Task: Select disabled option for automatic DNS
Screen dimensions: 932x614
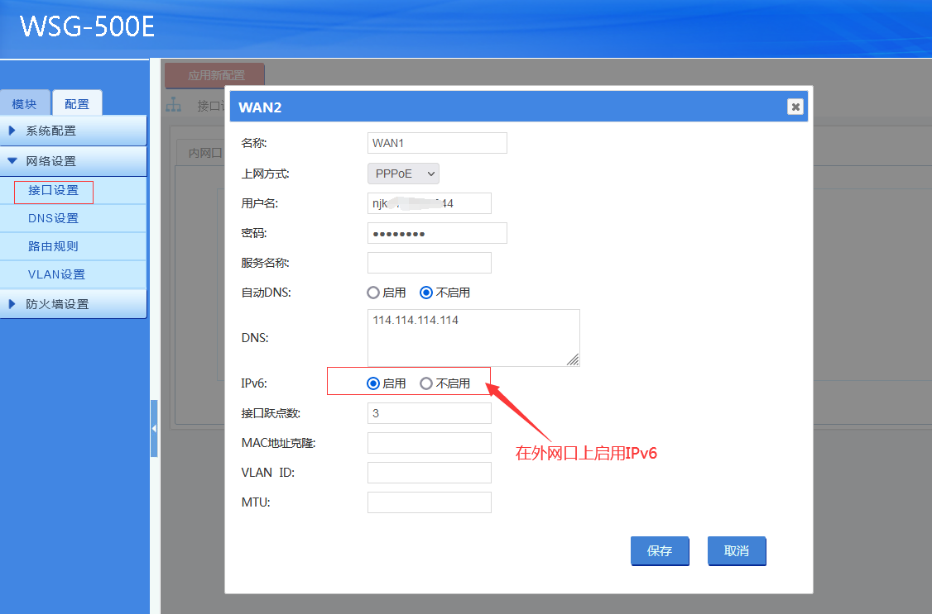Action: pyautogui.click(x=426, y=293)
